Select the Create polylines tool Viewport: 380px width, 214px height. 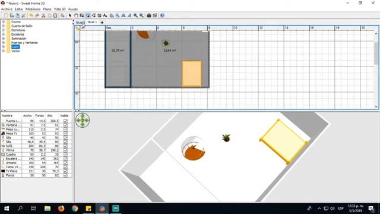coord(94,15)
